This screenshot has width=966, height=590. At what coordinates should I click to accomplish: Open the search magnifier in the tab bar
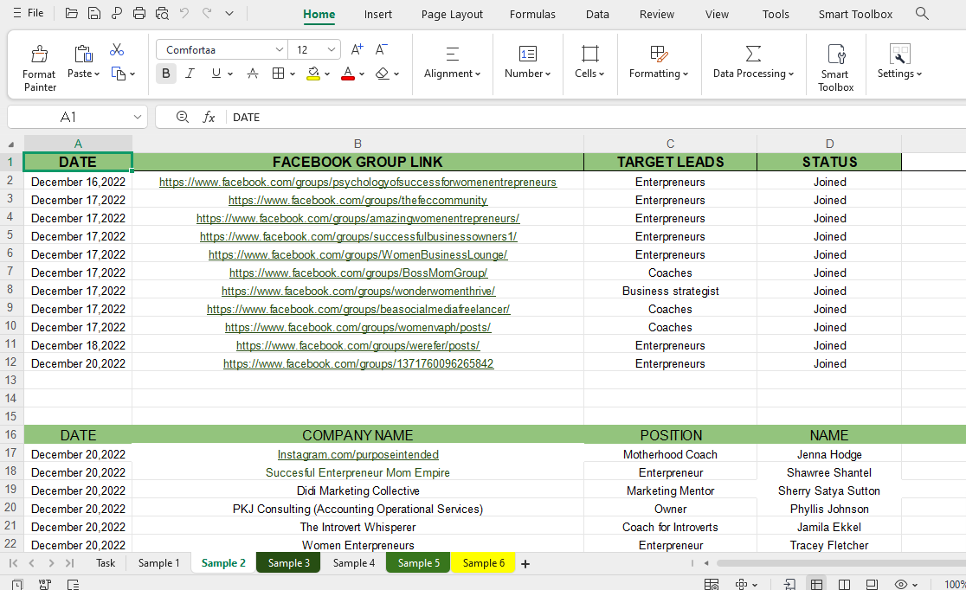(x=922, y=14)
